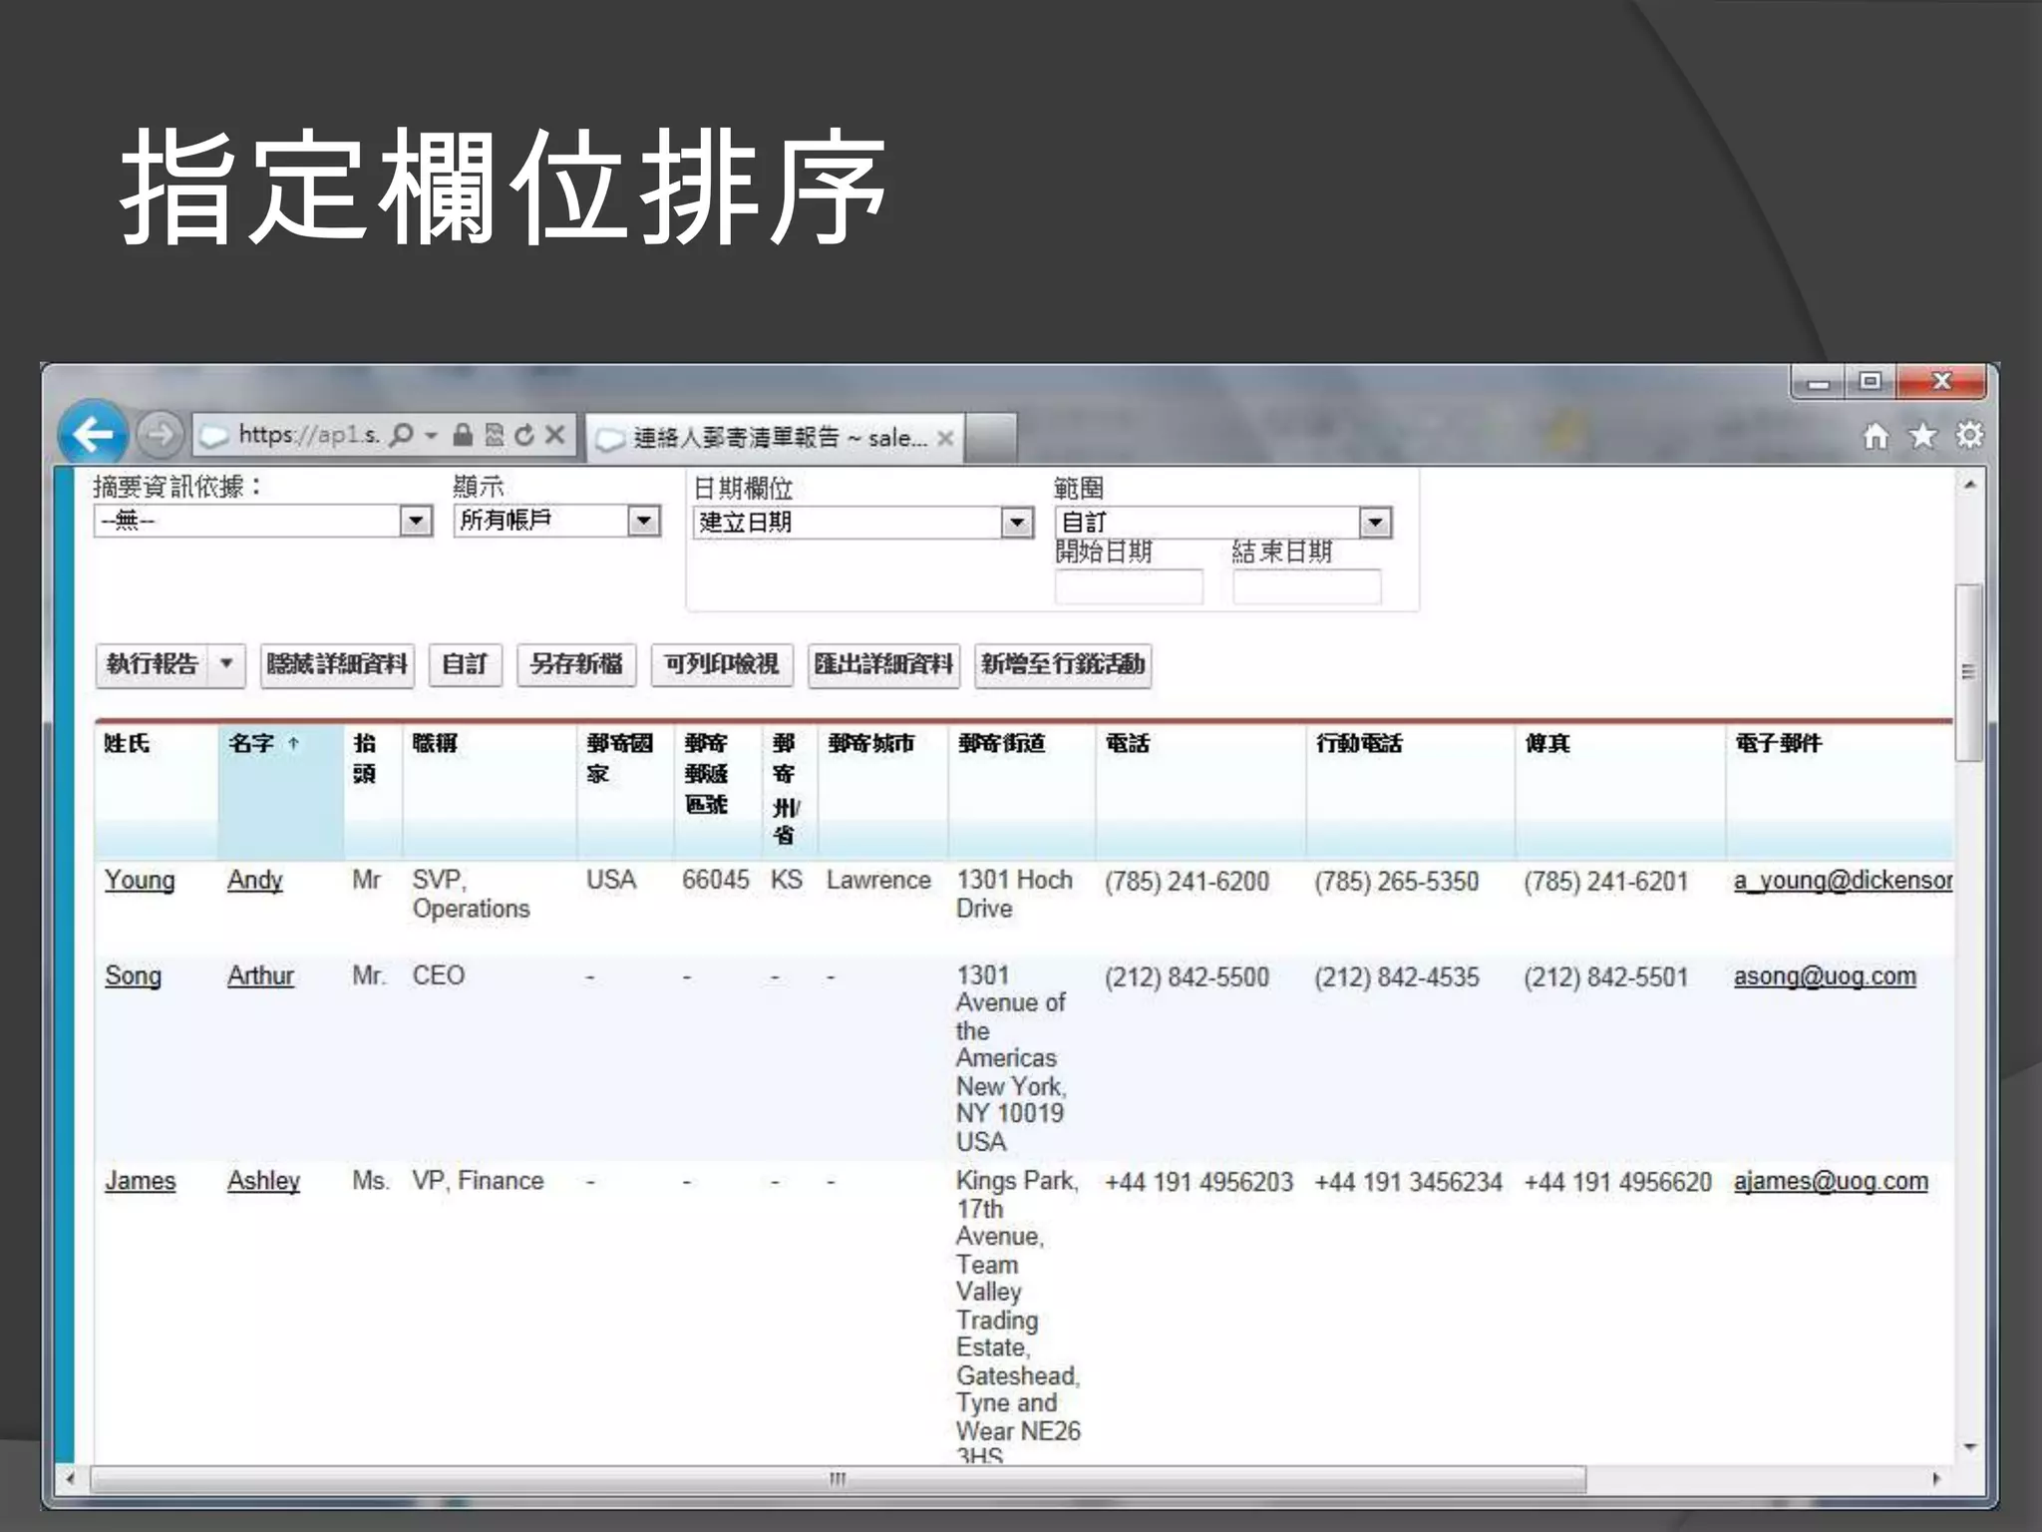Viewport: 2042px width, 1532px height.
Task: Click the title text SVP, Operations
Action: click(x=471, y=895)
